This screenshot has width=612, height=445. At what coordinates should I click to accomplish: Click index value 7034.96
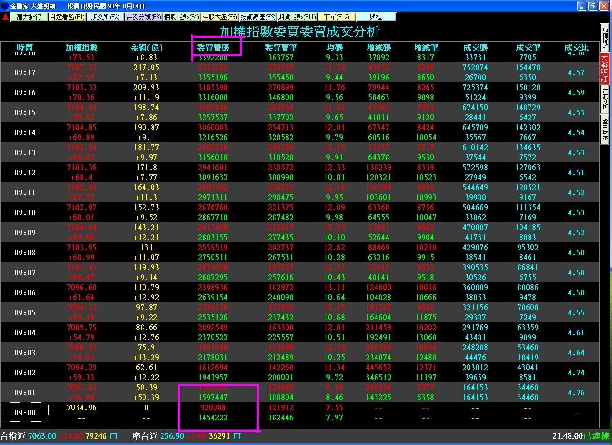coord(82,408)
